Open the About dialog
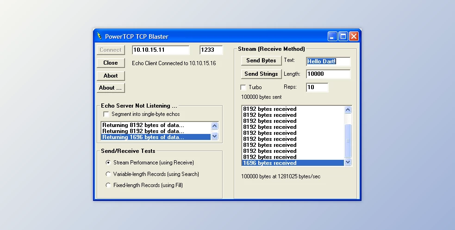 tap(111, 88)
